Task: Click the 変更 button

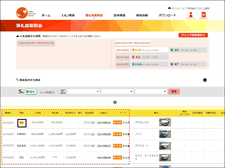Action: [x=174, y=92]
